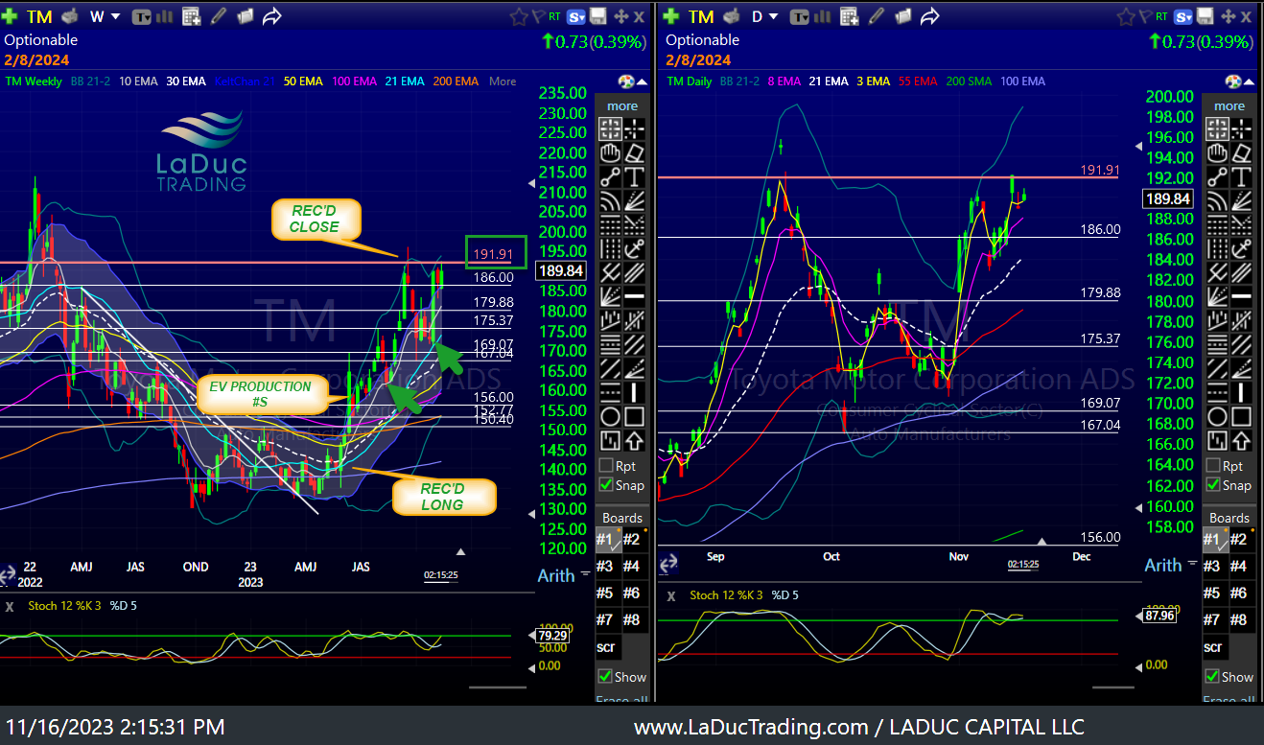Viewport: 1264px width, 745px height.
Task: Open the W timeframe dropdown on the weekly chart
Action: (105, 15)
